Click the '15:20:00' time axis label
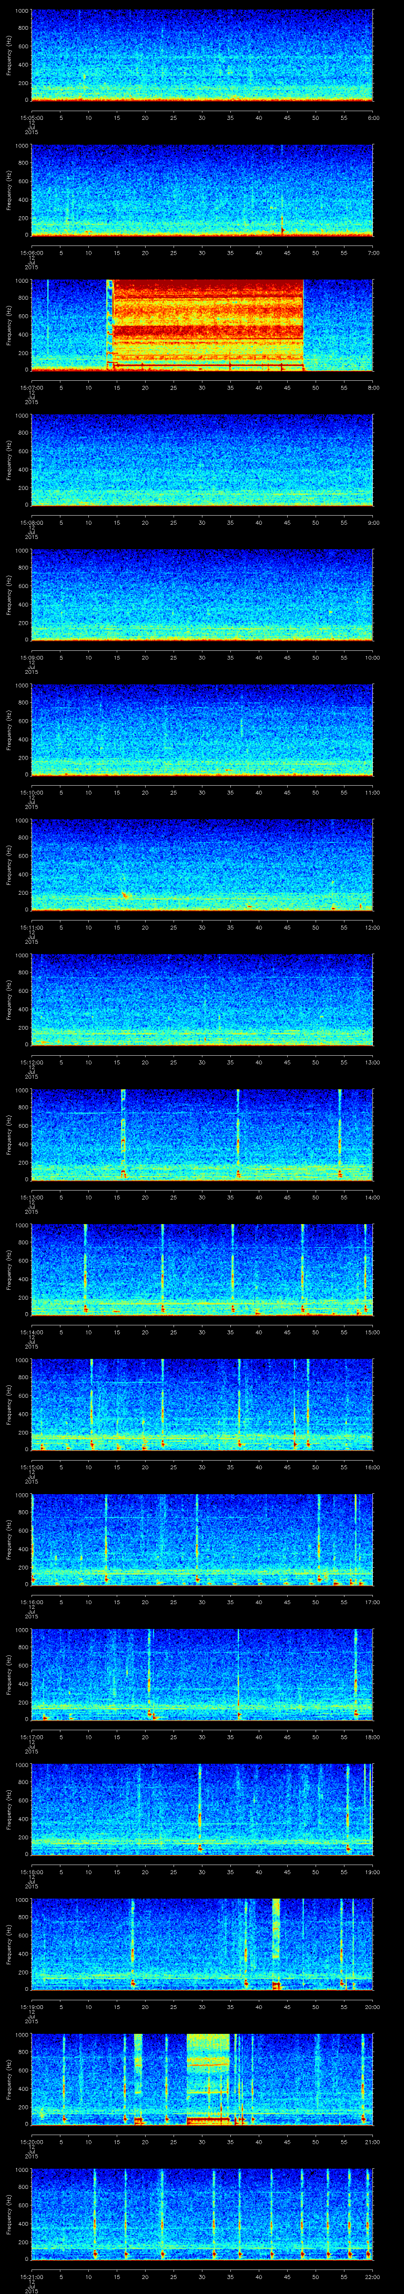Viewport: 404px width, 2294px height. (x=31, y=2141)
